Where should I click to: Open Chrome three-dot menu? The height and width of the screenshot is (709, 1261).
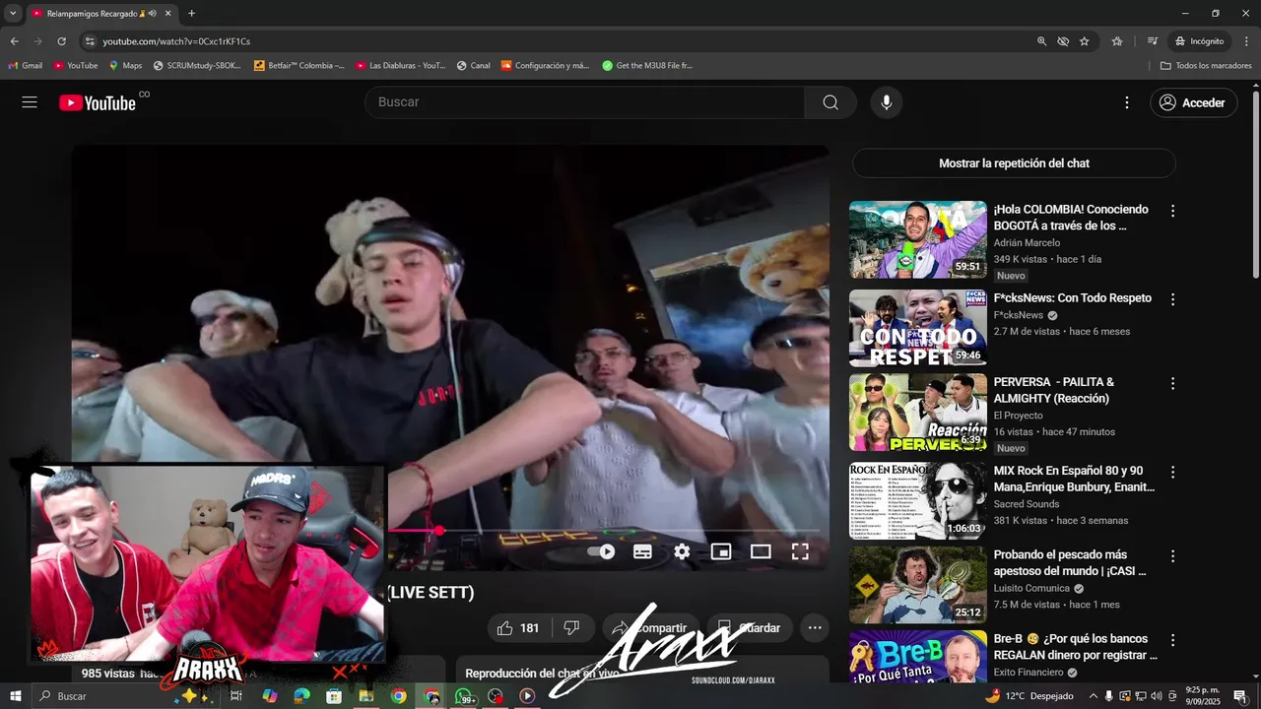click(x=1247, y=41)
